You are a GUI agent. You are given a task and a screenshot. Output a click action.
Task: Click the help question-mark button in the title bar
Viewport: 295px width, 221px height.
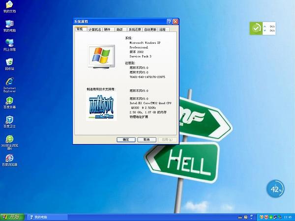tap(169, 22)
